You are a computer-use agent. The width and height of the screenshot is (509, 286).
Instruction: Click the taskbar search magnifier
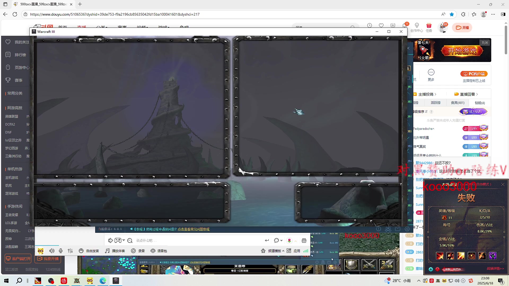click(19, 281)
